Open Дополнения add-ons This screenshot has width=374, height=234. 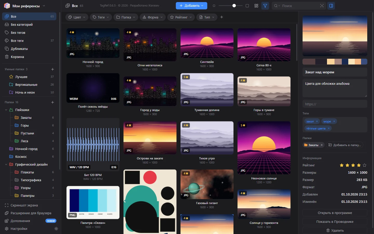[x=29, y=221]
